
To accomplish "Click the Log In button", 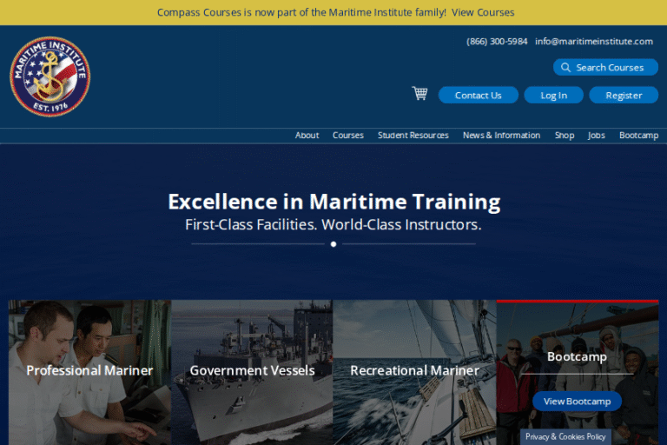I will point(553,95).
